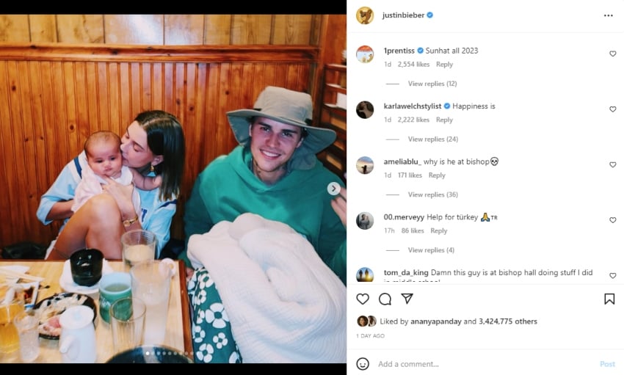Like the post with the heart icon
The height and width of the screenshot is (375, 624).
(x=363, y=299)
